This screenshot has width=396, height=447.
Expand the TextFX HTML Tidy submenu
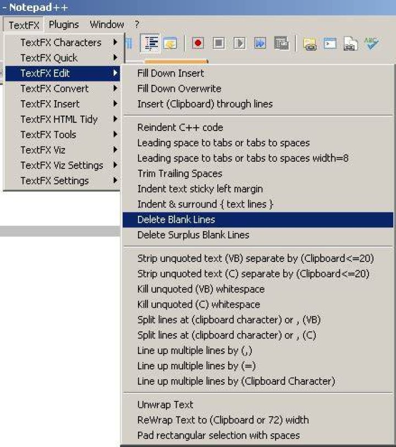pos(63,119)
